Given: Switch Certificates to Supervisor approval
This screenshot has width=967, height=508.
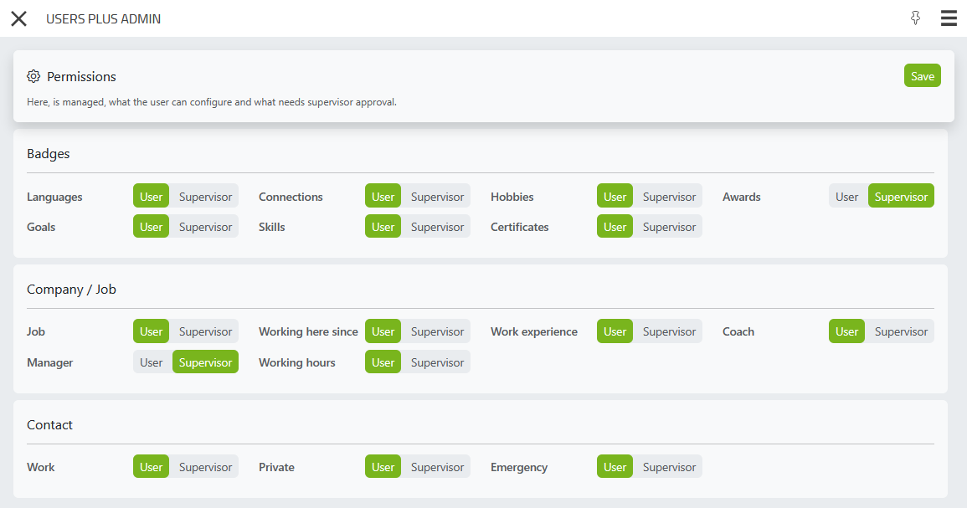Looking at the screenshot, I should [x=669, y=227].
